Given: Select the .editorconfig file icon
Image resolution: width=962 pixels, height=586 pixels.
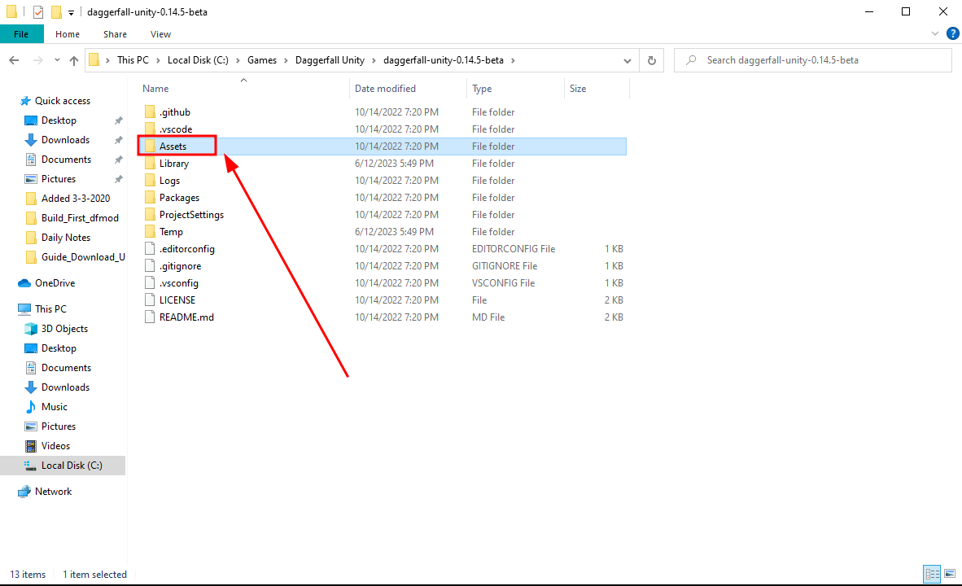Looking at the screenshot, I should [150, 249].
